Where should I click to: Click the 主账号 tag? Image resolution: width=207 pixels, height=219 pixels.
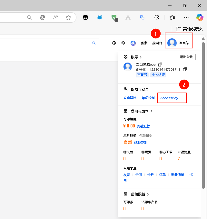click(x=142, y=75)
